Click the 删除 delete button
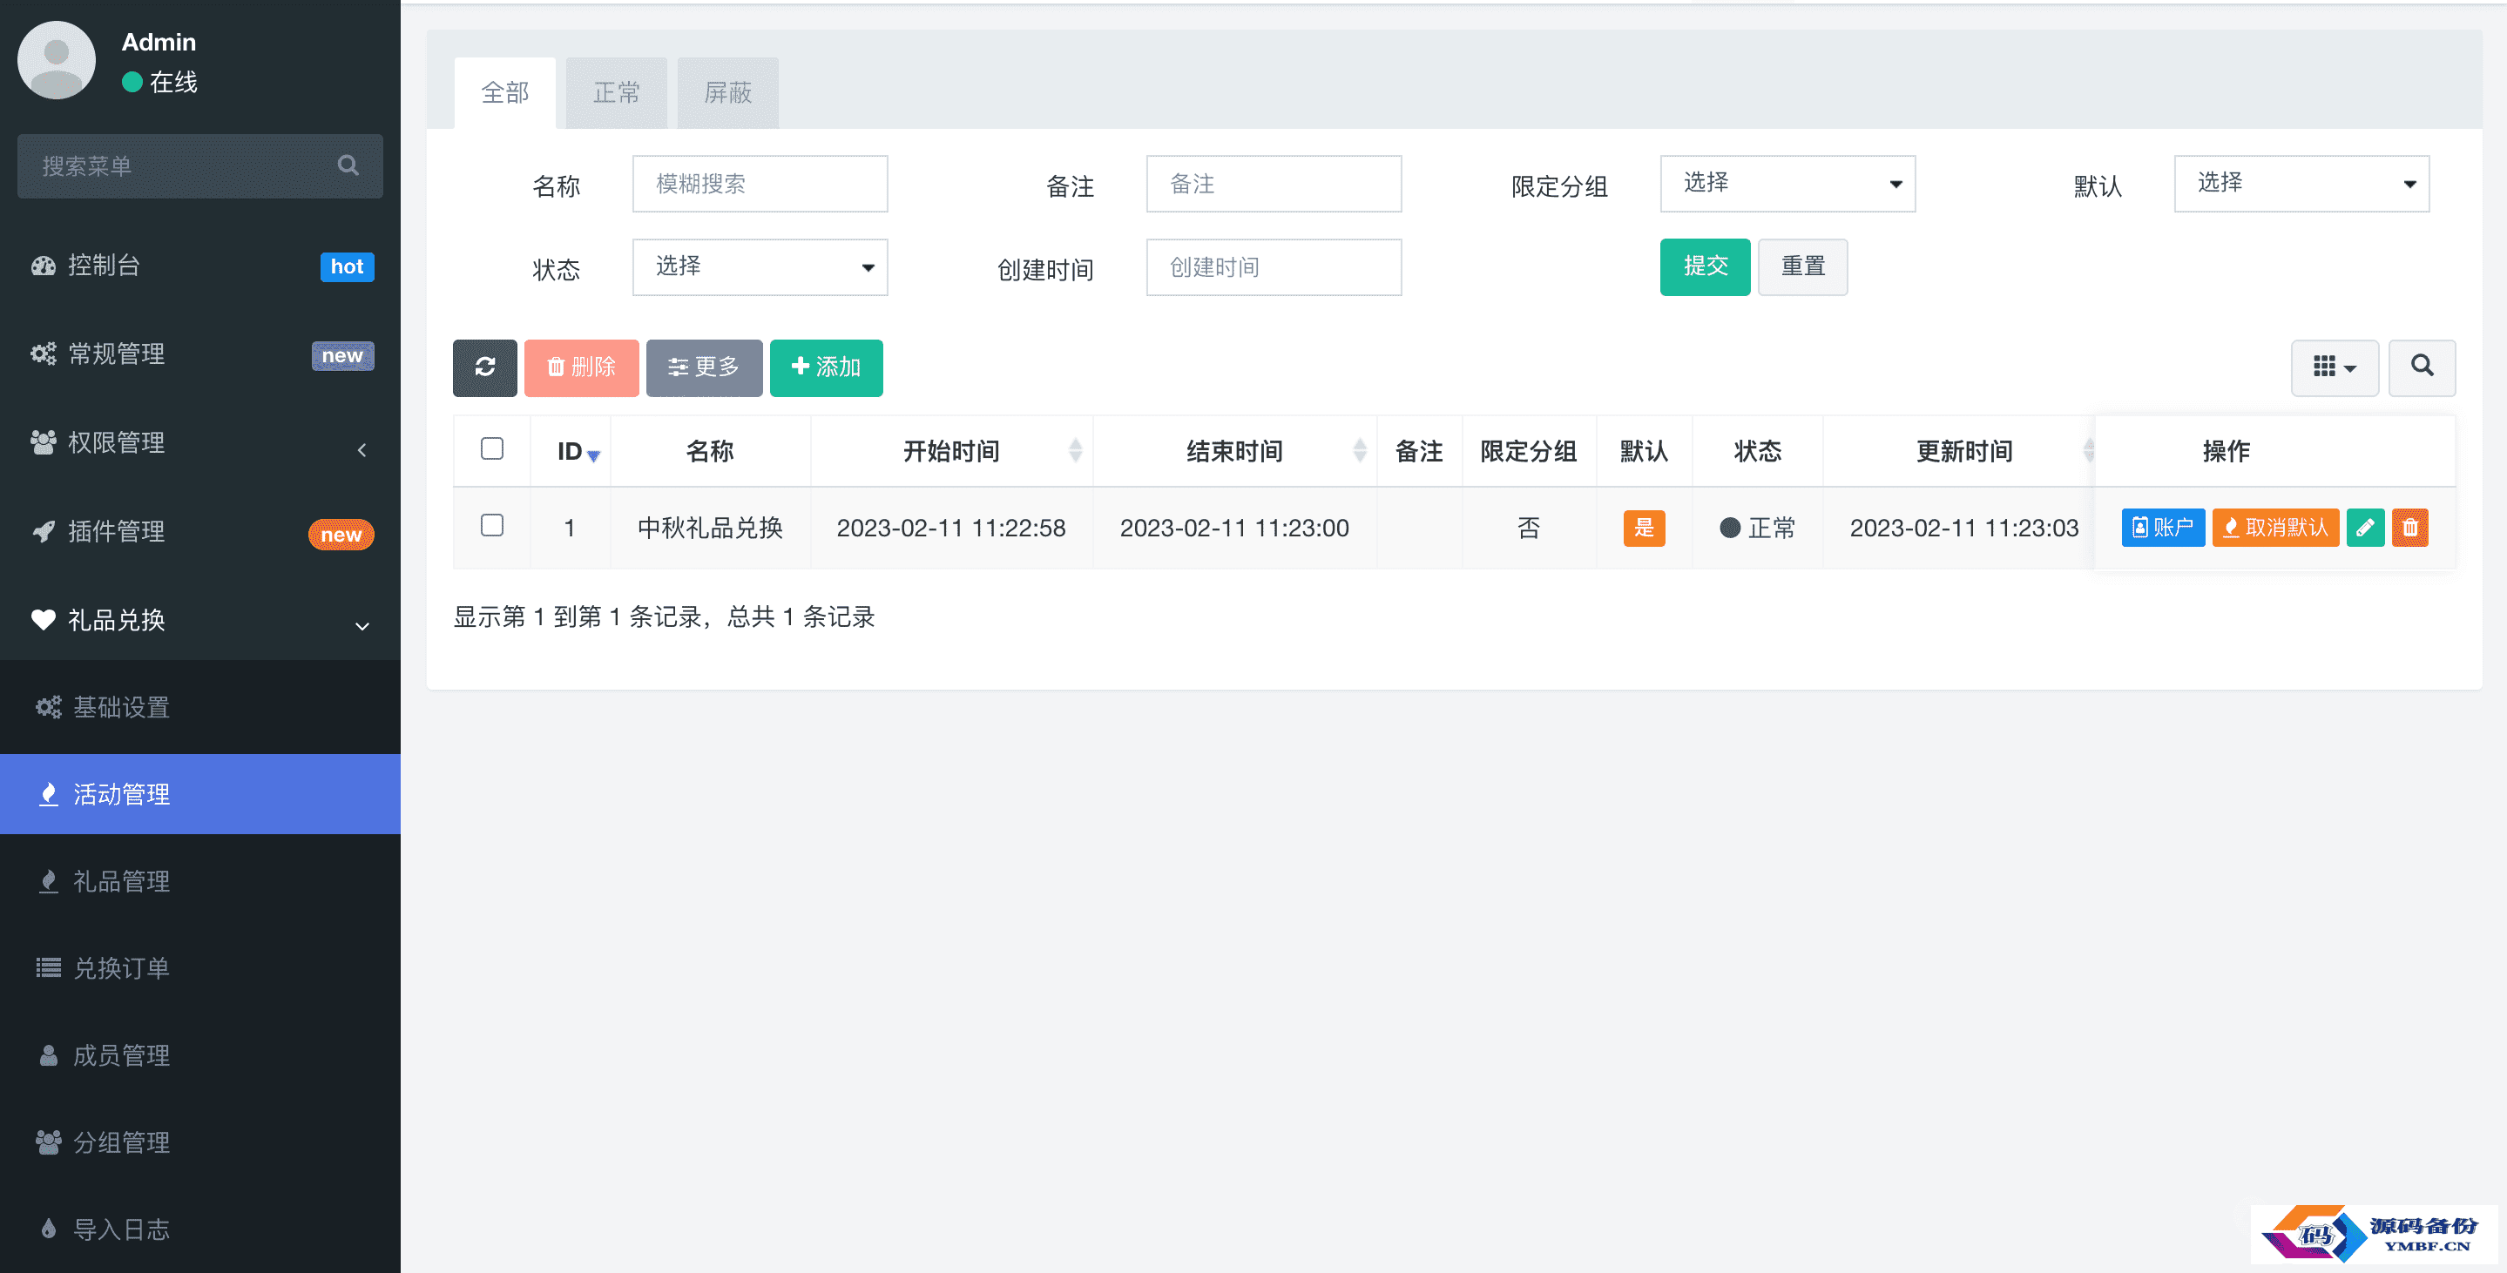This screenshot has height=1273, width=2507. pyautogui.click(x=582, y=367)
